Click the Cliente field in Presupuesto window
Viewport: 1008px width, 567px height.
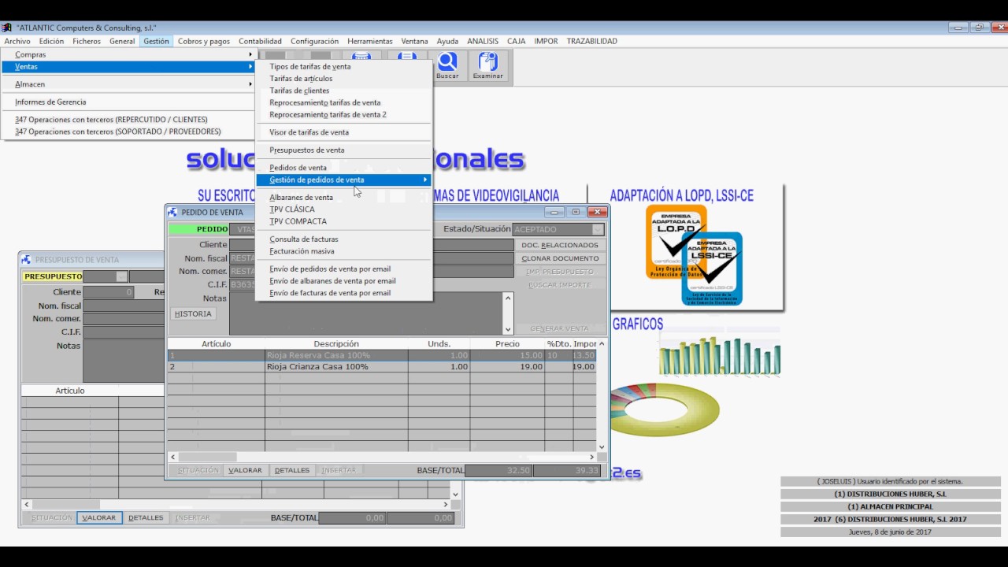(x=109, y=292)
